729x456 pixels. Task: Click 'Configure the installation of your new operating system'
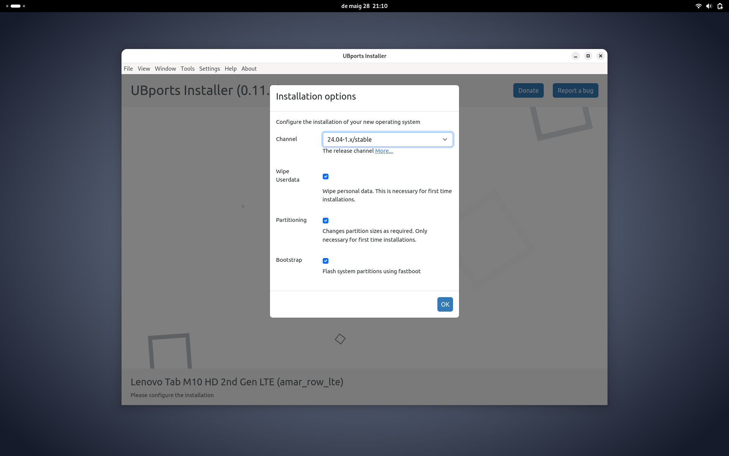pyautogui.click(x=348, y=122)
